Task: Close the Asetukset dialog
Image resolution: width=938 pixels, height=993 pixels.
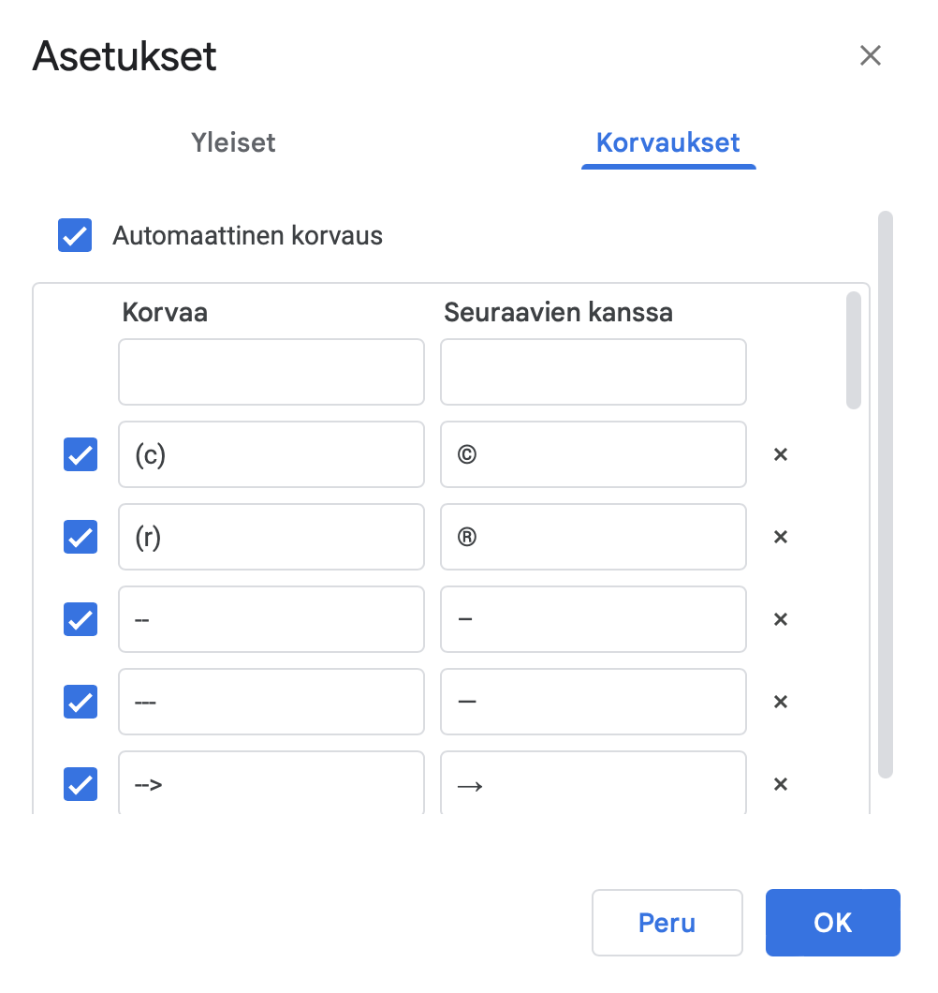Action: click(870, 55)
